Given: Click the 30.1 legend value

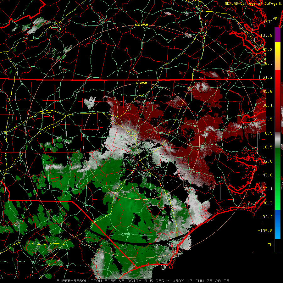Looking at the screenshot, I should click(268, 105).
